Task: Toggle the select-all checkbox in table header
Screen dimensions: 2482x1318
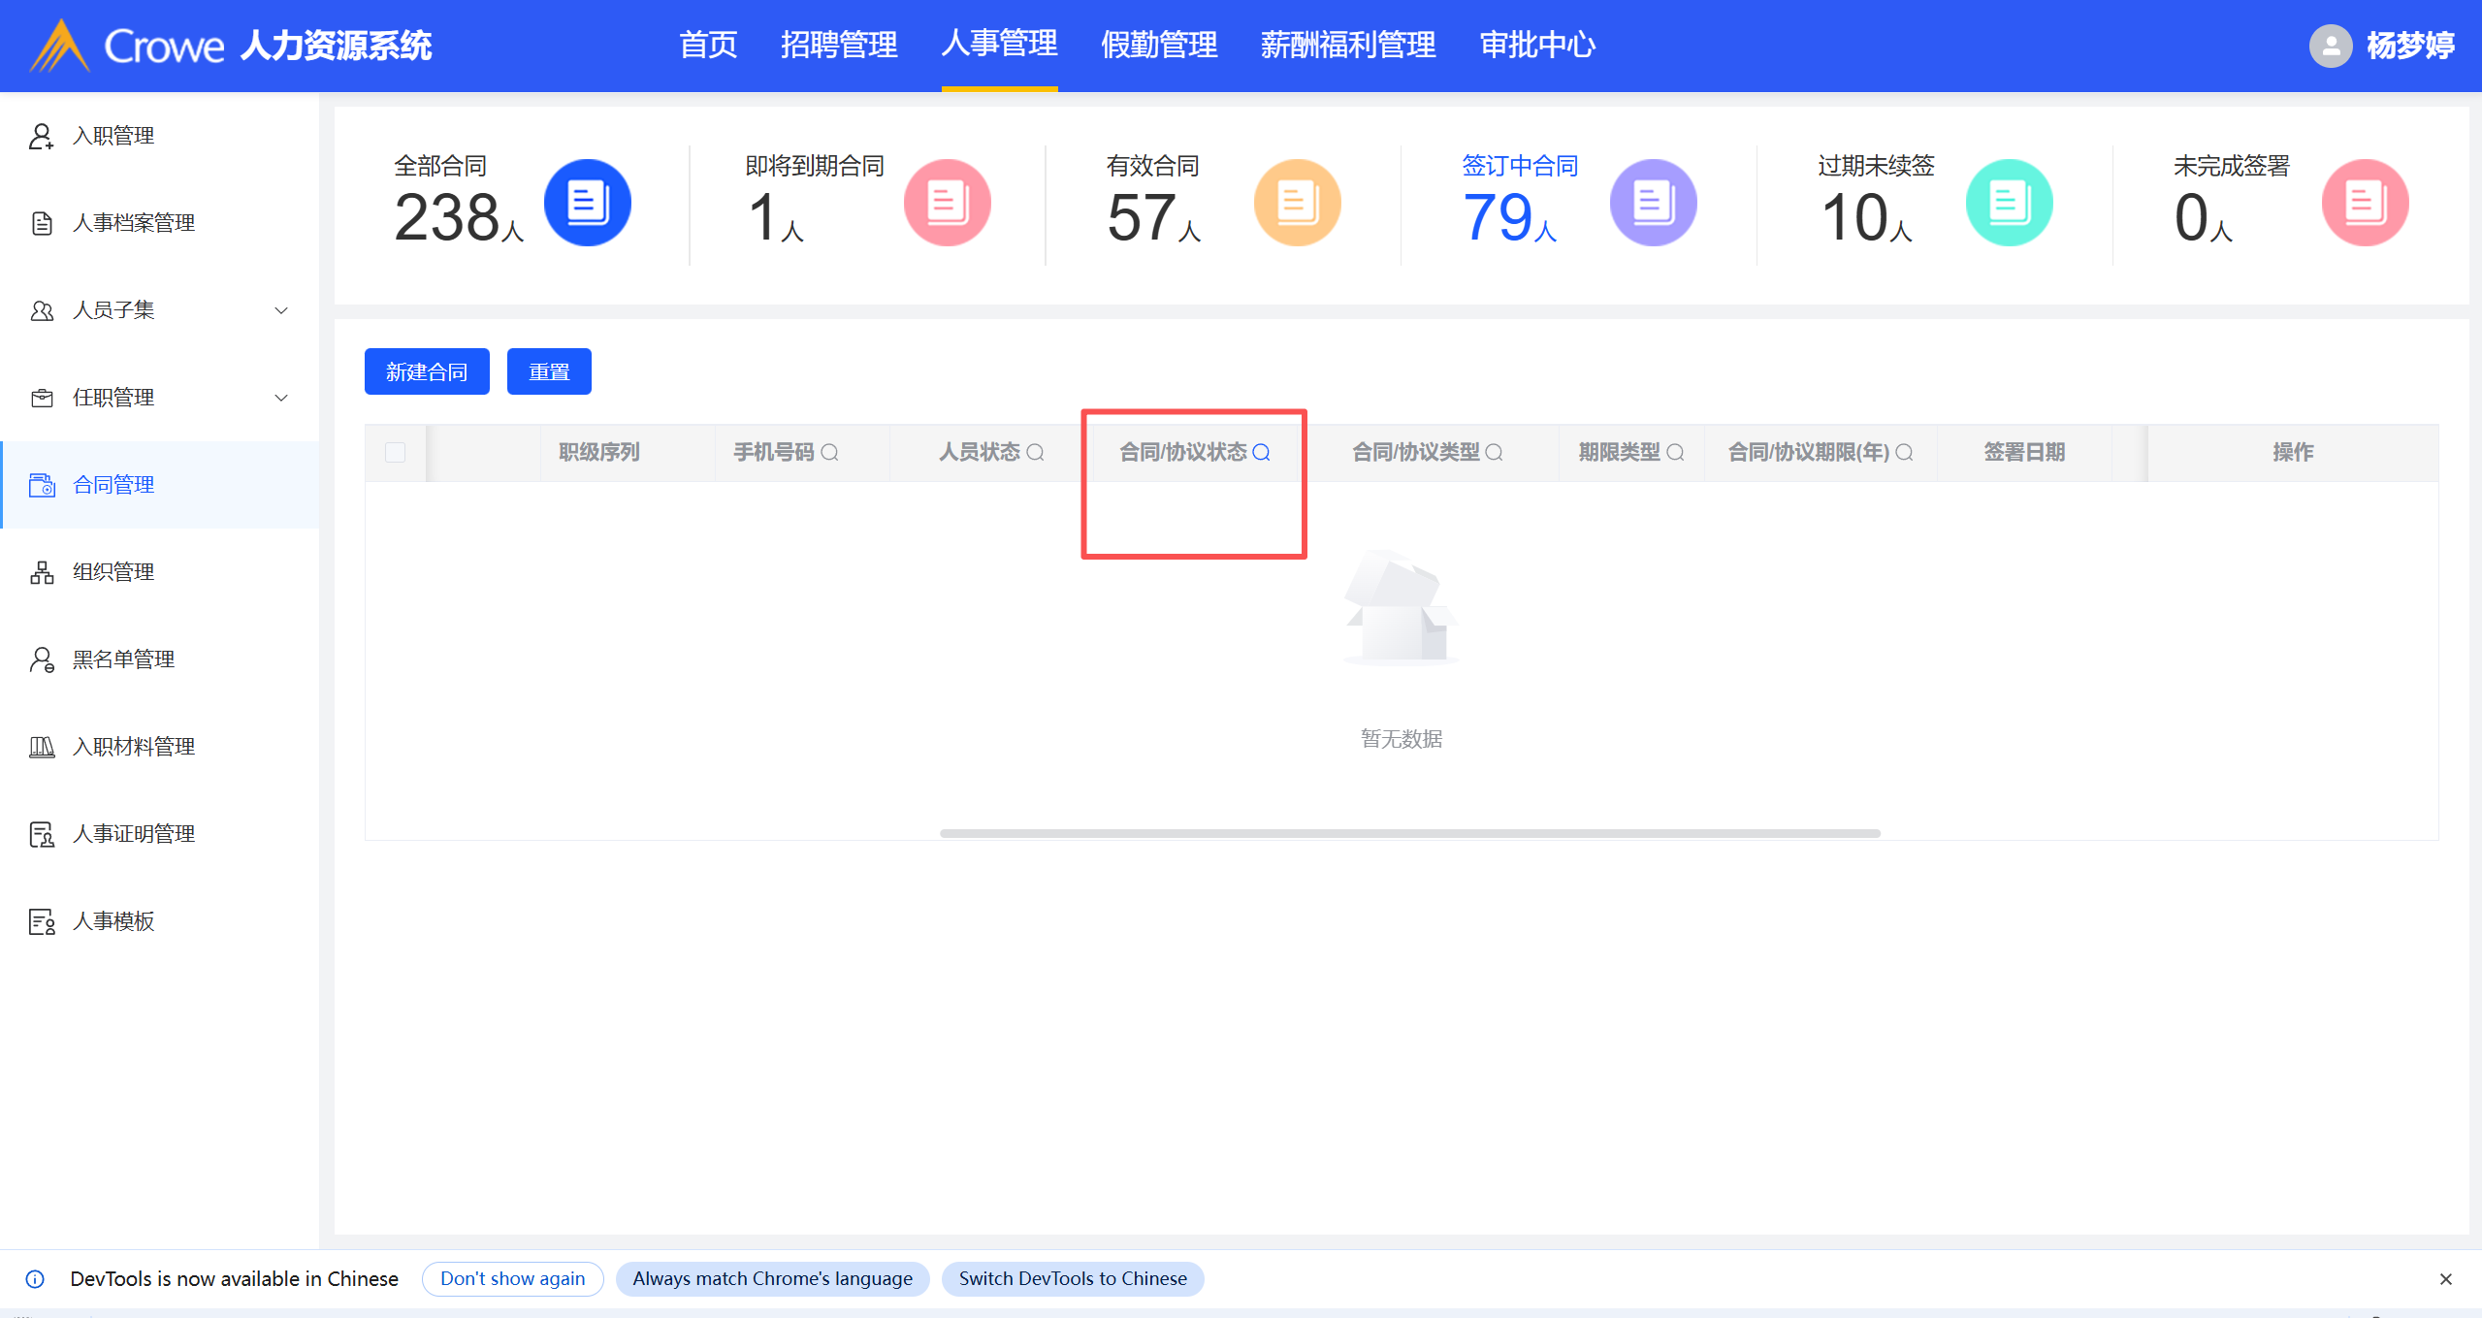Action: pos(395,452)
